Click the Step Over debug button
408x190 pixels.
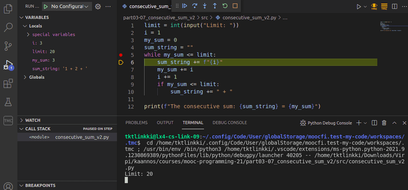pos(195,6)
